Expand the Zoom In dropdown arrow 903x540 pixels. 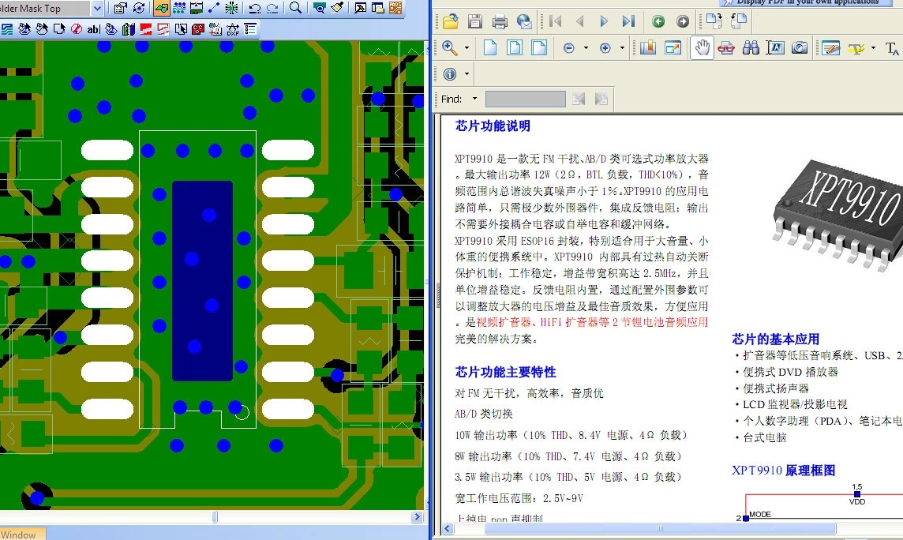point(622,48)
